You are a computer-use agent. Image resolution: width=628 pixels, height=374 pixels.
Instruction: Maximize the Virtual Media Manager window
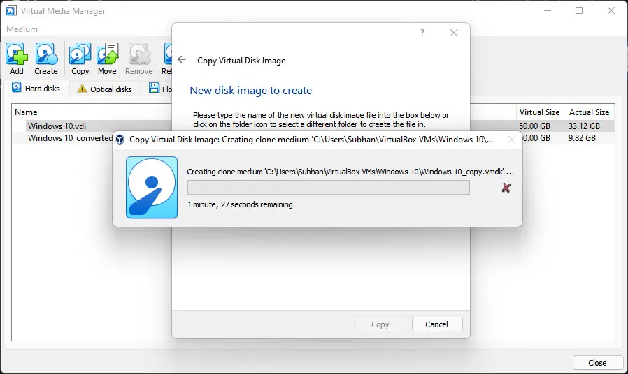pos(579,10)
